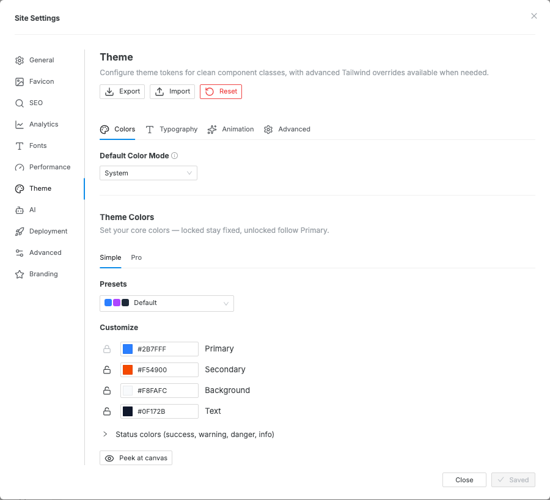550x500 pixels.
Task: Open the Background light color swatch
Action: coord(128,391)
